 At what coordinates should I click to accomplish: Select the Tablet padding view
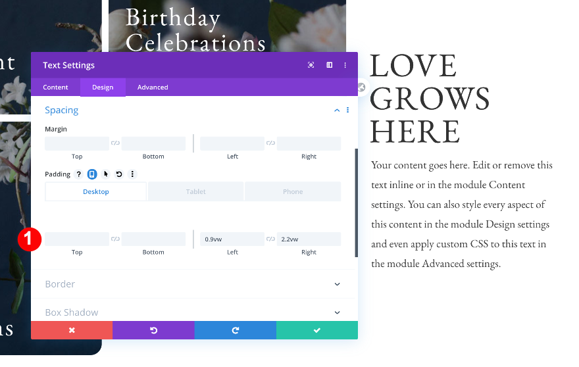click(195, 191)
